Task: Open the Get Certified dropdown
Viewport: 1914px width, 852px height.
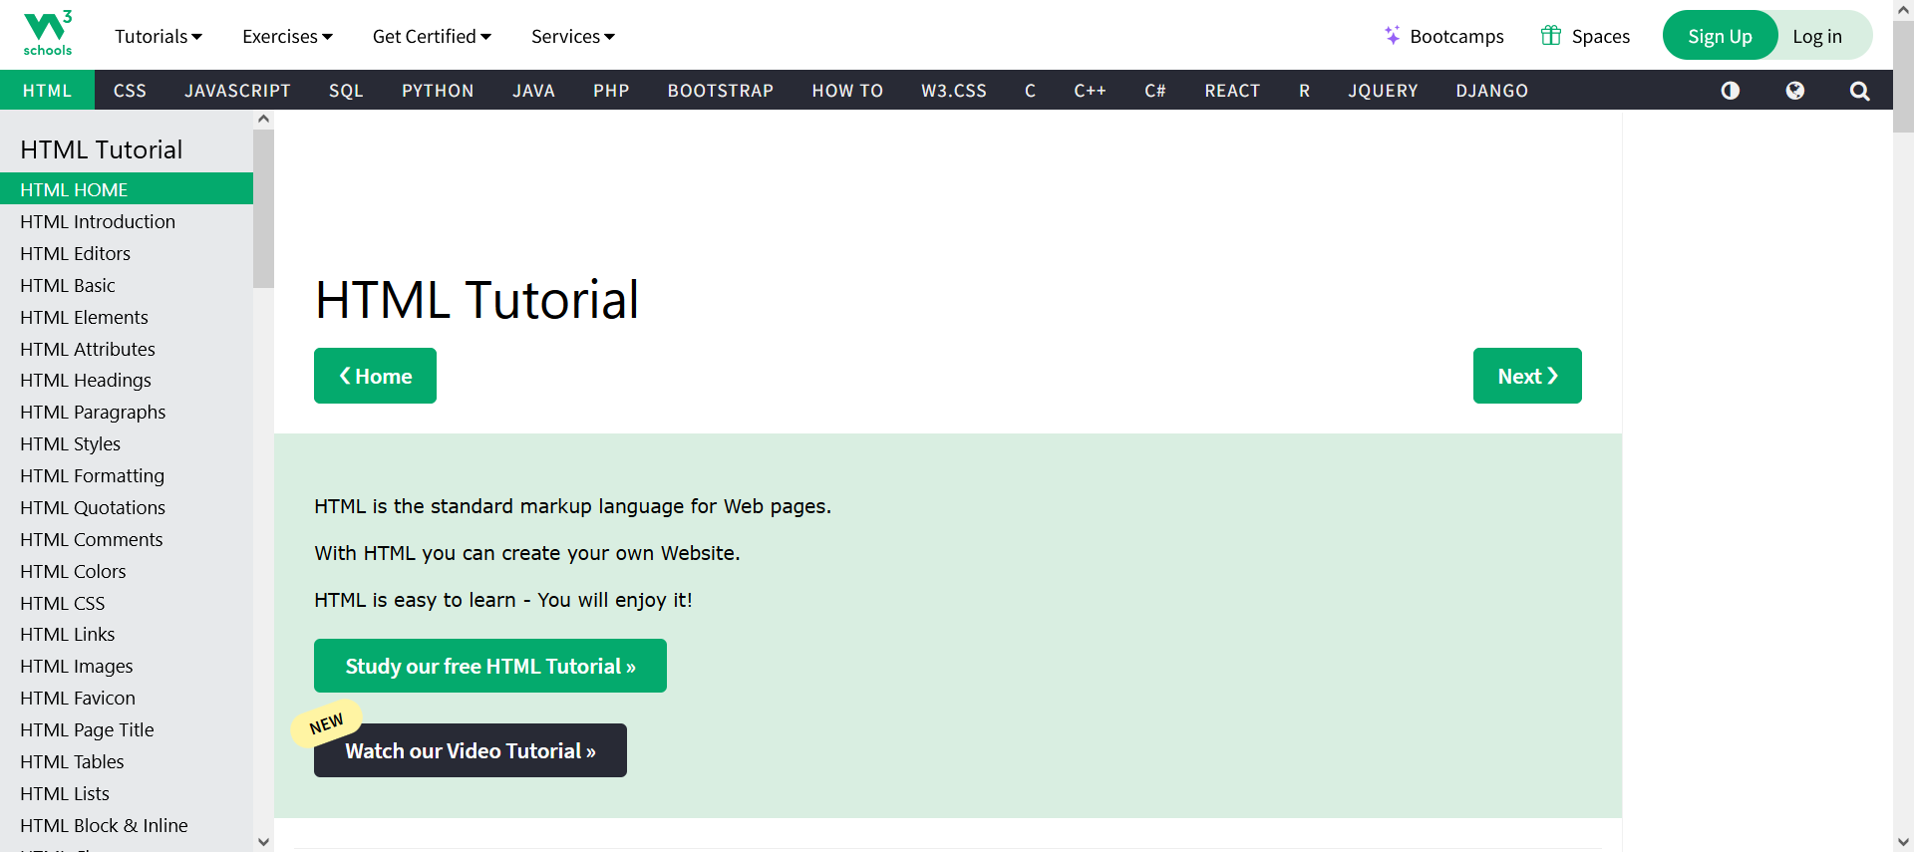Action: pyautogui.click(x=432, y=36)
